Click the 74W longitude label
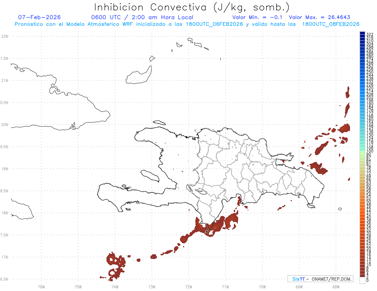Viewport: 377px width, 291px height. pos(115,286)
